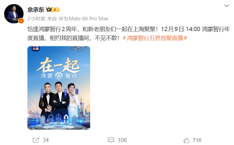This screenshot has height=145, width=234.
Task: Toggle like with the thumbs-up icon
Action: [x=186, y=140]
